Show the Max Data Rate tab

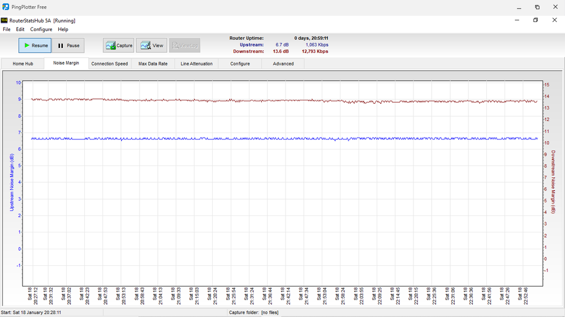153,64
